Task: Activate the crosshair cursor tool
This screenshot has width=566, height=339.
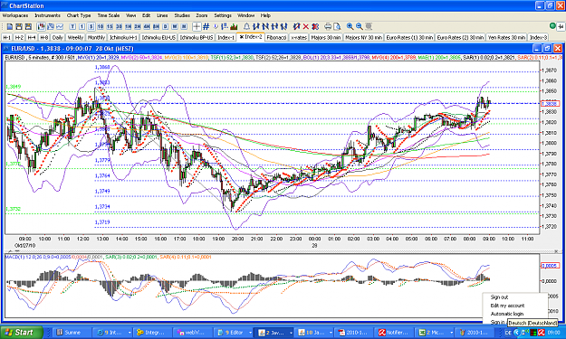Action: click(x=197, y=26)
